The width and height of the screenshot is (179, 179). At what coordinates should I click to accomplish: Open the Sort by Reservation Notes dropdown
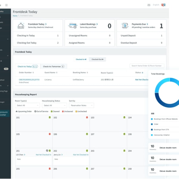(81, 105)
